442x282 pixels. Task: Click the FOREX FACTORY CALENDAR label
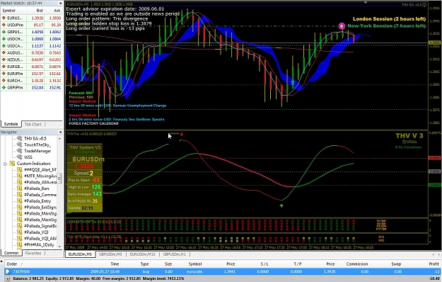tap(93, 123)
